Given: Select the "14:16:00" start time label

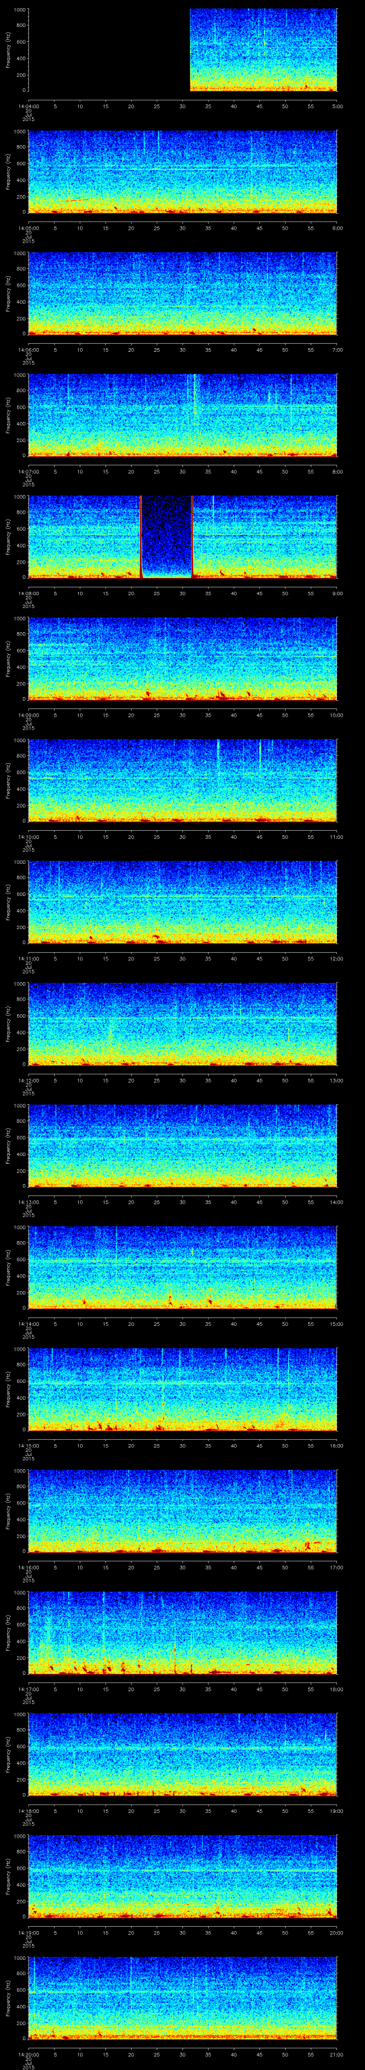Looking at the screenshot, I should [28, 1567].
